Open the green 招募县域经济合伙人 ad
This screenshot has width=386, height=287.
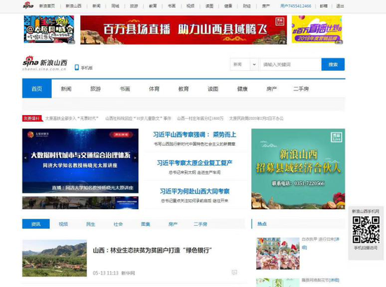click(x=298, y=169)
